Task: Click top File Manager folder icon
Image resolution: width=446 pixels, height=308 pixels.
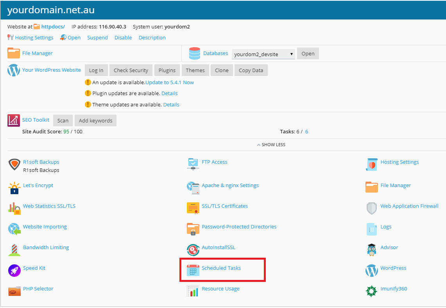Action: tap(14, 53)
